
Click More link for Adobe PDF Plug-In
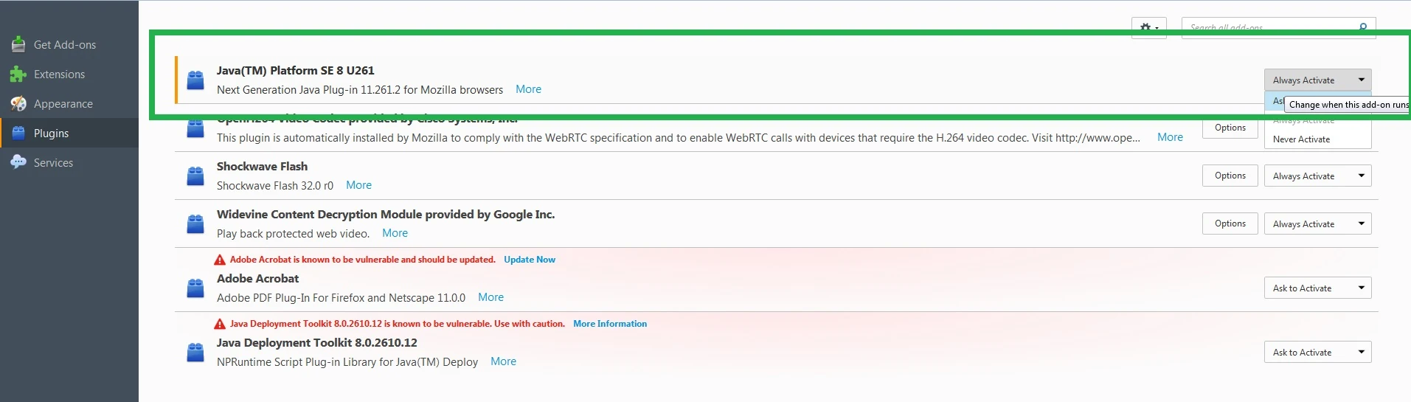[490, 297]
